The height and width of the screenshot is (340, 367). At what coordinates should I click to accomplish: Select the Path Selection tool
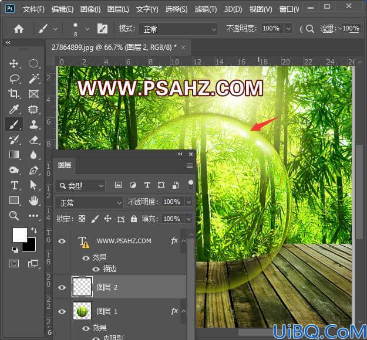point(33,185)
